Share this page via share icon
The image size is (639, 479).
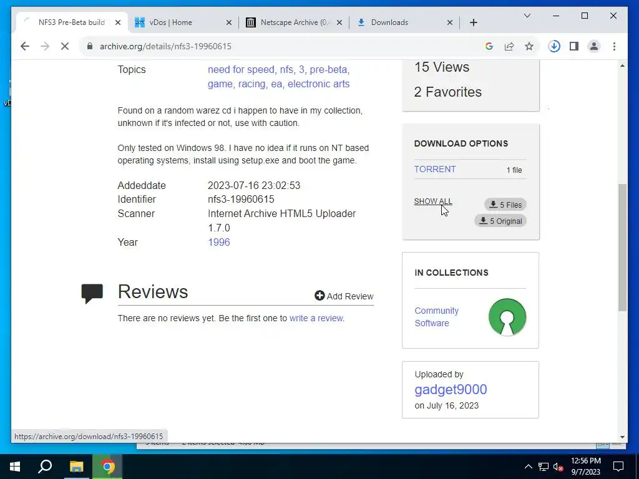[509, 46]
